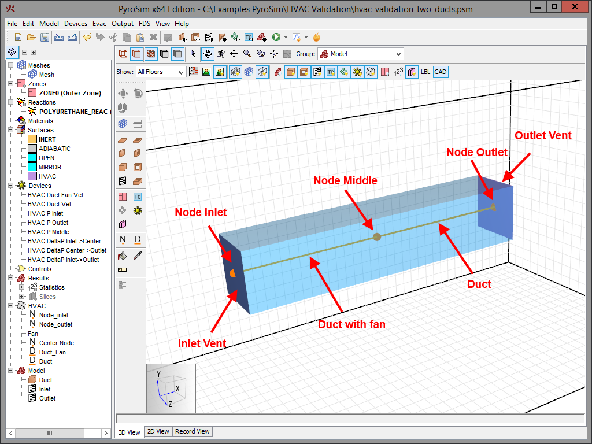Click the New Obstruction toolbar icon

pos(182,37)
